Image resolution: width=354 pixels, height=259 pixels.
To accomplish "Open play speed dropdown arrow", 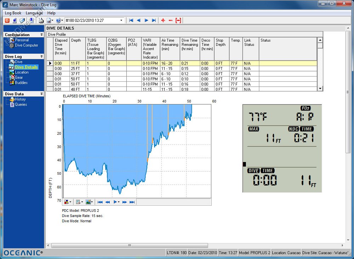I will (x=119, y=202).
